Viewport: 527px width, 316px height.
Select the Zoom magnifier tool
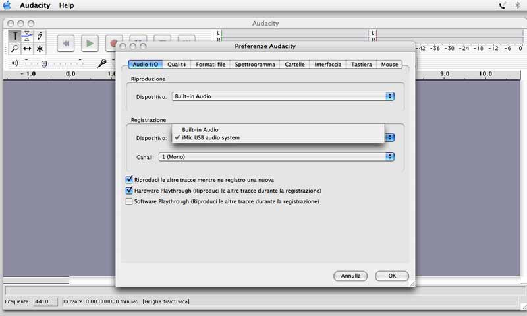[x=14, y=49]
